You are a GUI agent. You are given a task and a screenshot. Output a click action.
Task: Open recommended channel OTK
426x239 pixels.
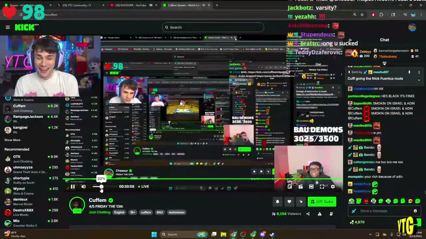pyautogui.click(x=31, y=159)
